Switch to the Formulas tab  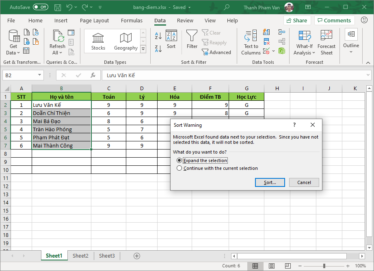[132, 20]
